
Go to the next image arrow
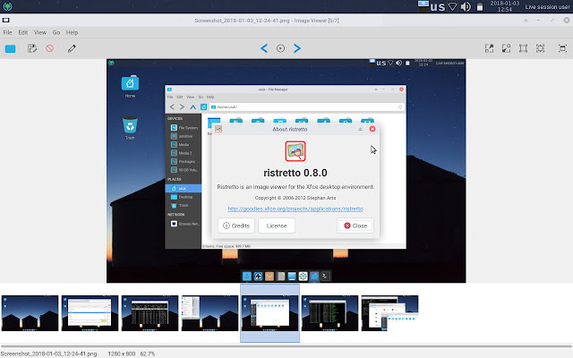tap(297, 48)
